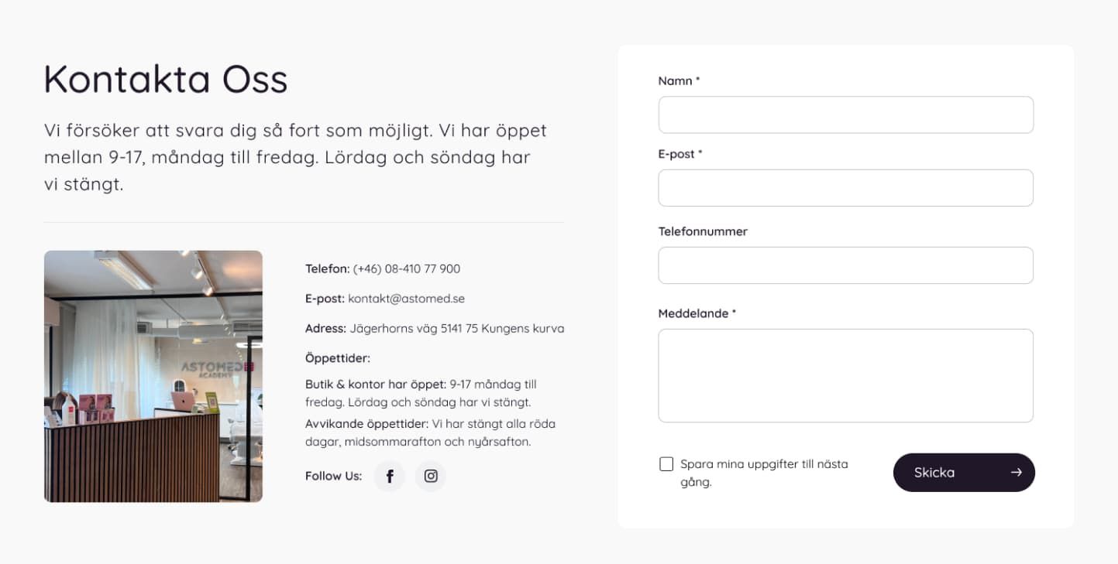Click the Astomed reception photo
Screen dimensions: 1118x564
pos(153,376)
